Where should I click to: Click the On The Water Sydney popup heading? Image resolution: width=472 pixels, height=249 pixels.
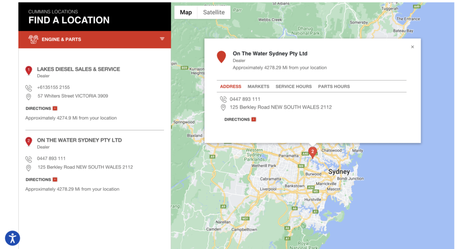(270, 53)
